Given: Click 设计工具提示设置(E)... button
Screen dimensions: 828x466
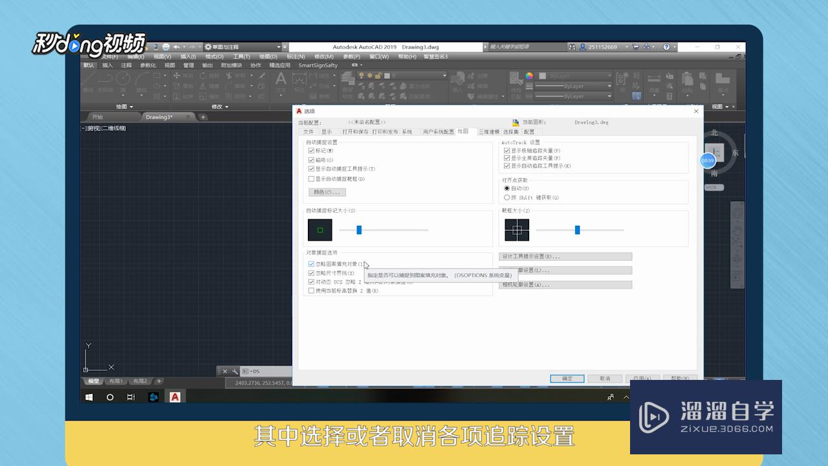Looking at the screenshot, I should [x=565, y=257].
